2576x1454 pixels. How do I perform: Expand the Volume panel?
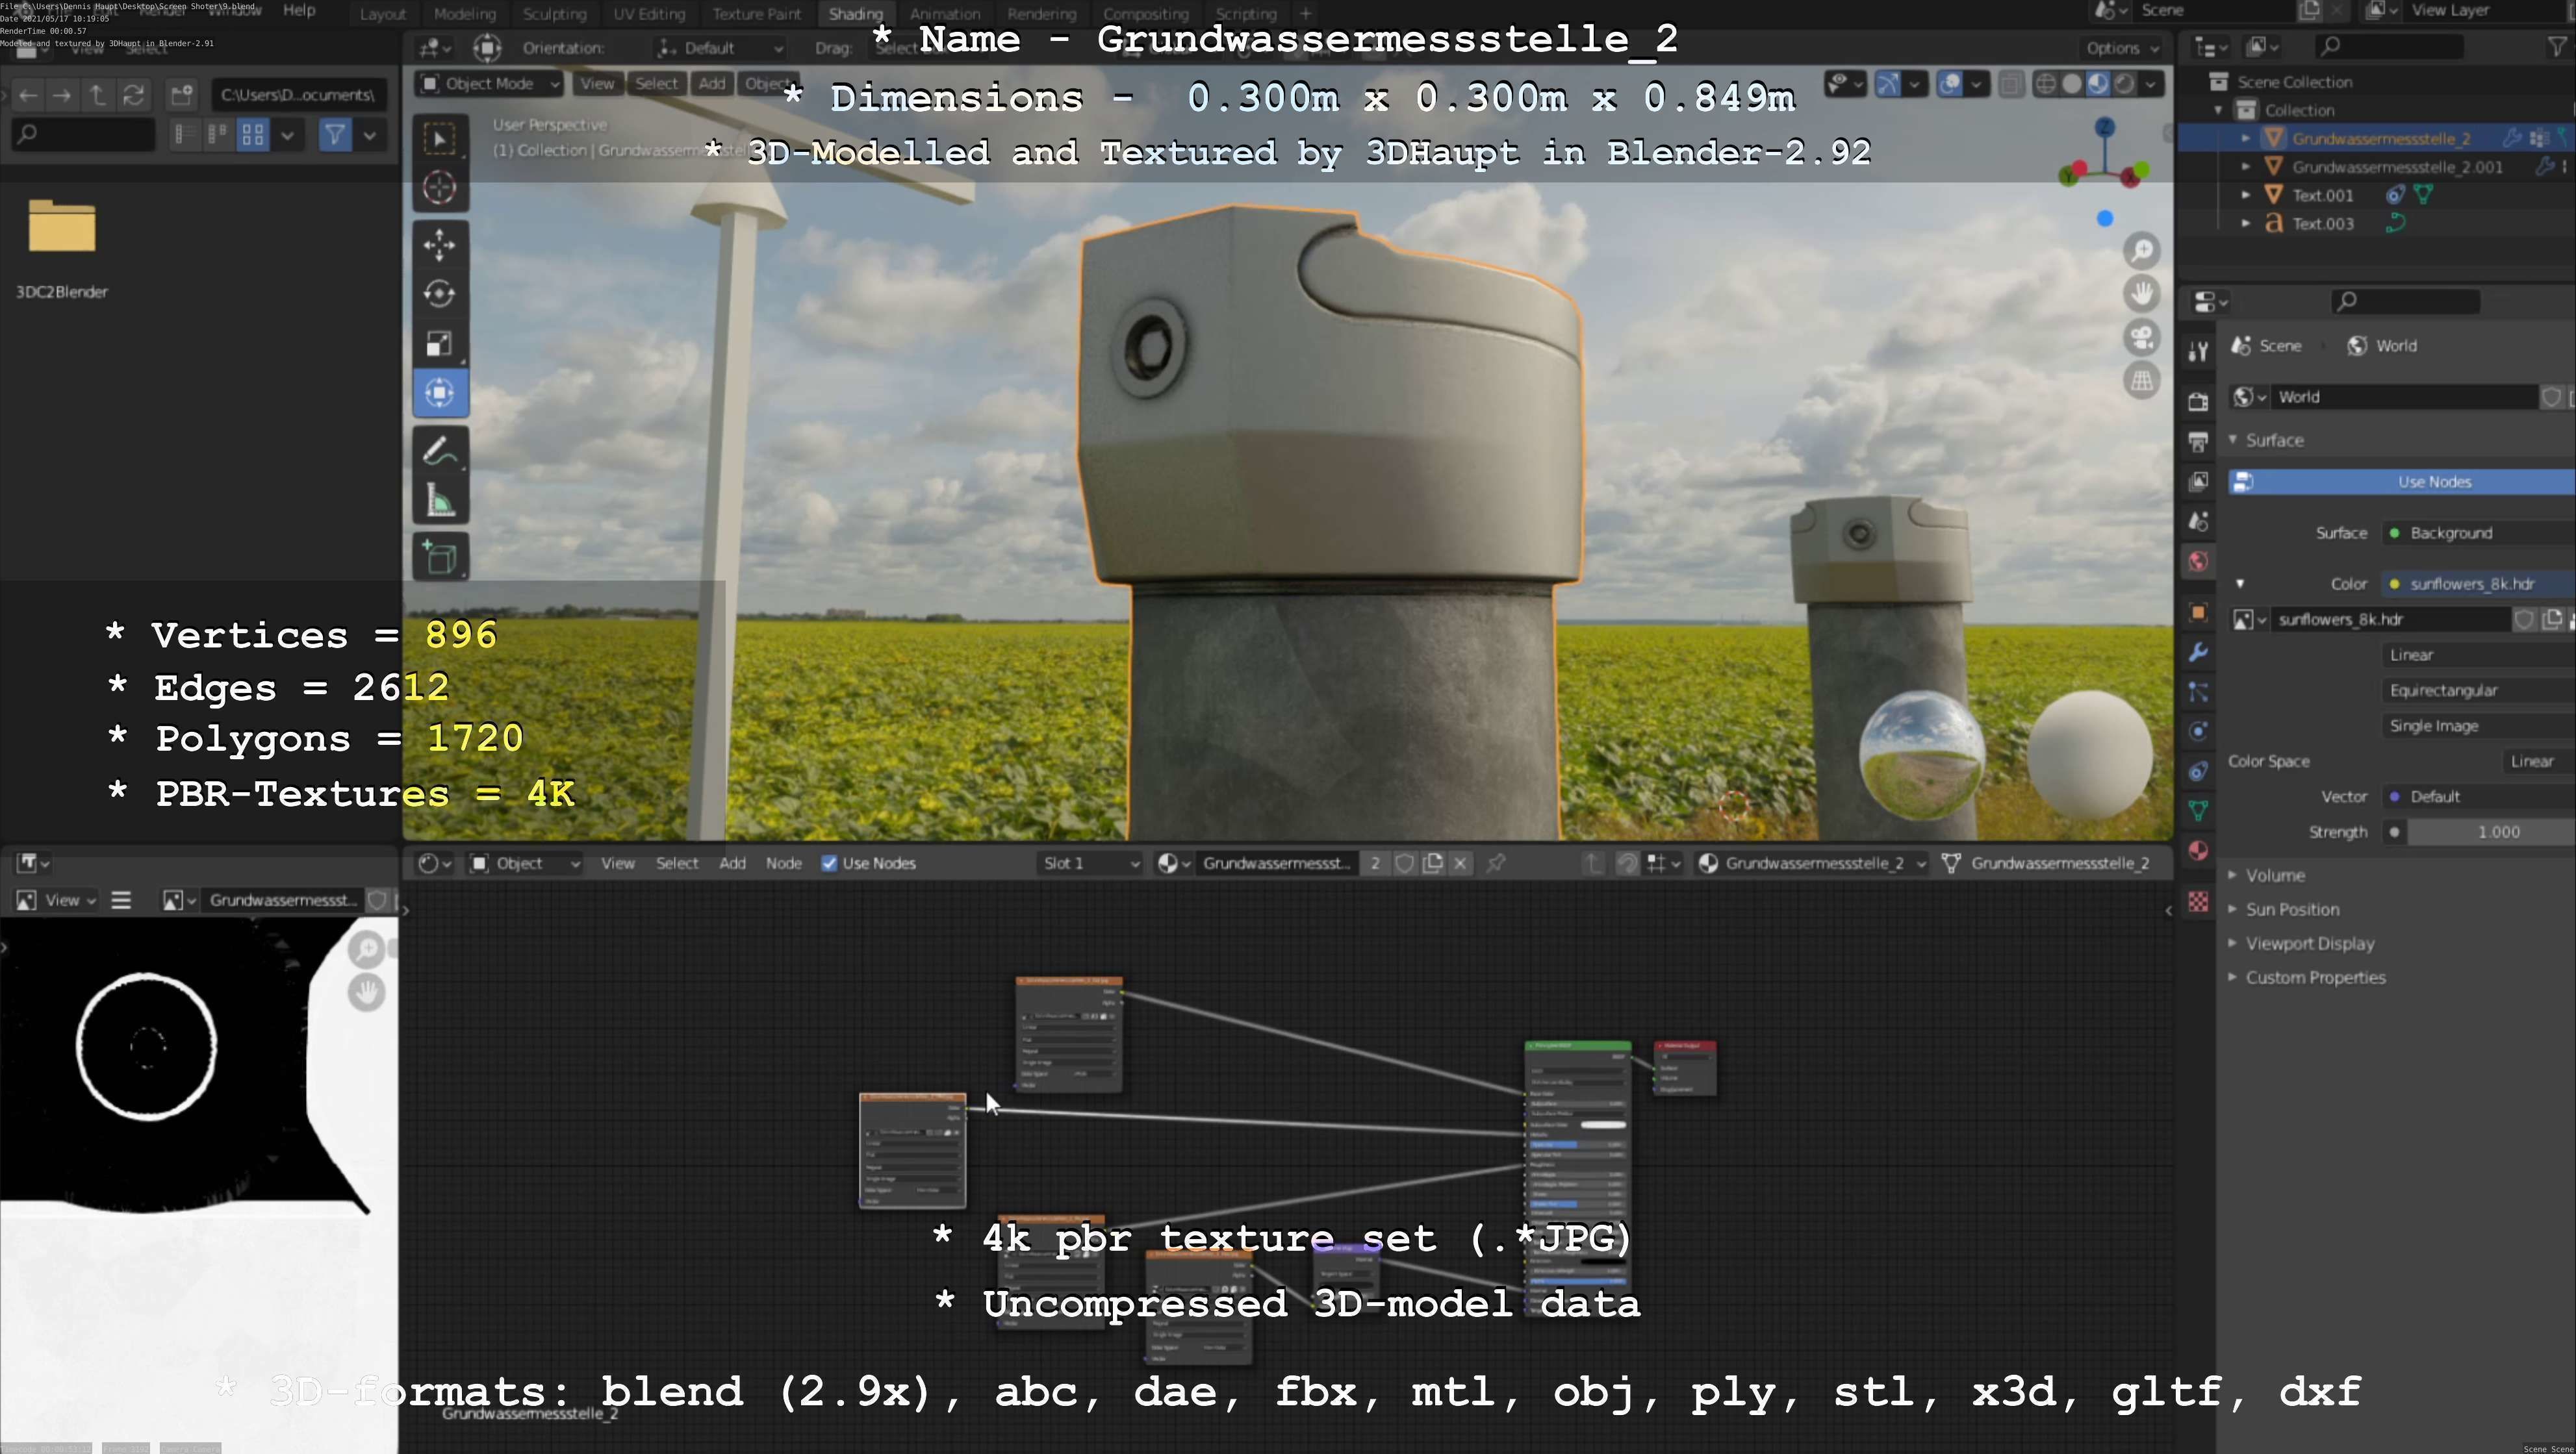(x=2274, y=875)
